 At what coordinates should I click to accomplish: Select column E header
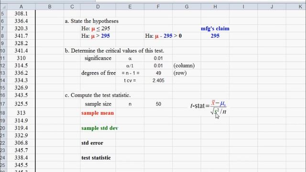130,7
